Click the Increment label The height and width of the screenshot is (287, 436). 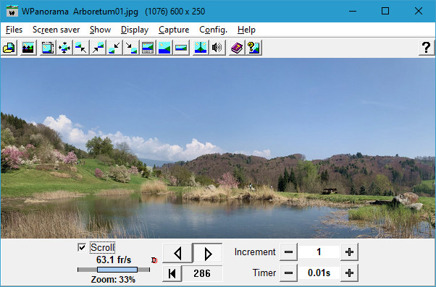(x=255, y=252)
